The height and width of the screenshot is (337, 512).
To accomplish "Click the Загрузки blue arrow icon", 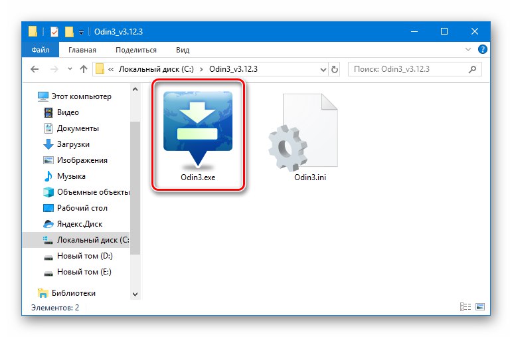I will tap(48, 144).
